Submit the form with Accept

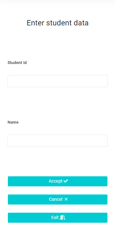pyautogui.click(x=57, y=181)
